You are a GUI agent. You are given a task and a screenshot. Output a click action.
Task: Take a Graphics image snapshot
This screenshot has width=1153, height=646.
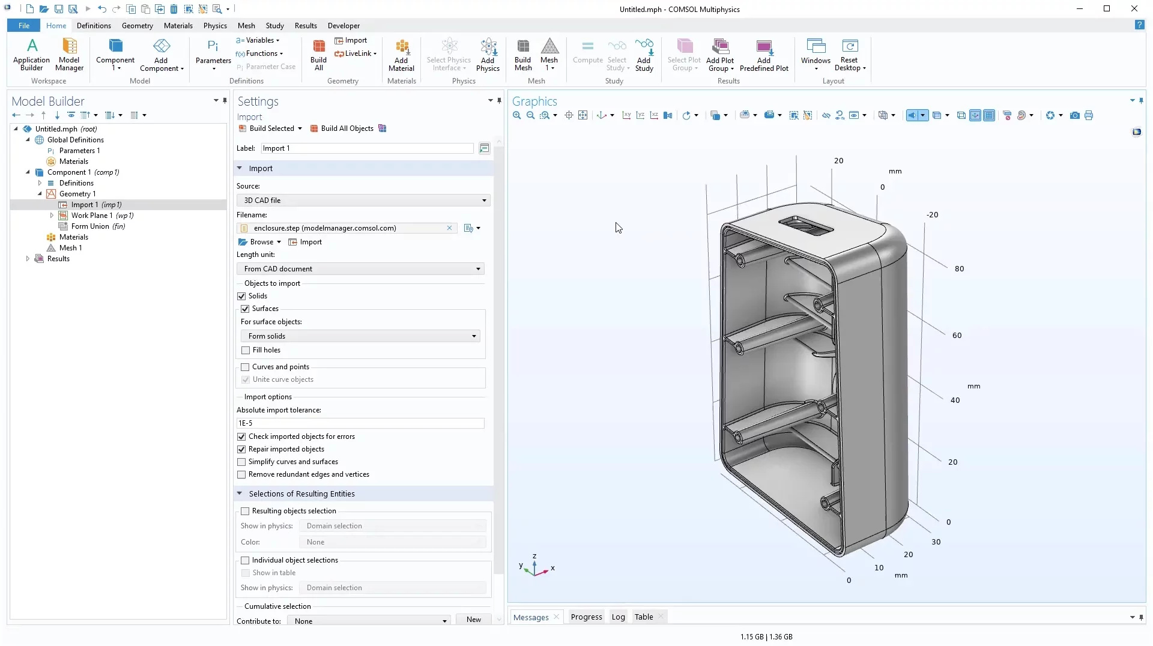(1075, 115)
